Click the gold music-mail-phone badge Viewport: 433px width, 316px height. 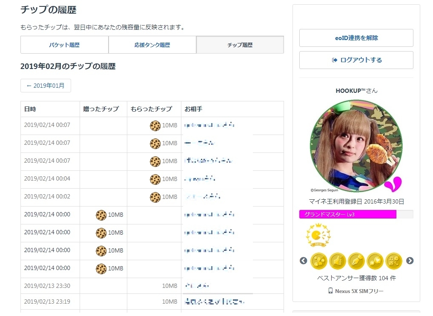[394, 261]
